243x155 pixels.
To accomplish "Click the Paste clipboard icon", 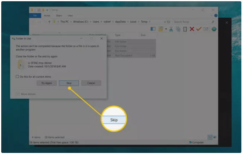I will [185, 29].
